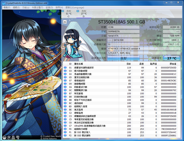Click the Serial ATA interface field

pyautogui.click(x=123, y=36)
